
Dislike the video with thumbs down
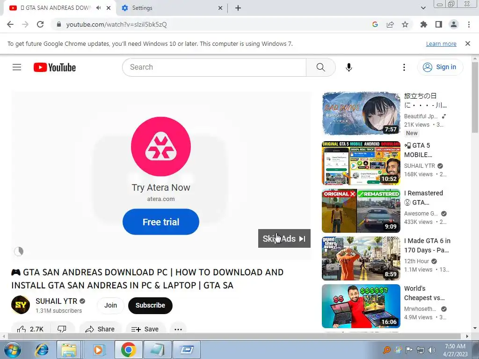tap(62, 329)
